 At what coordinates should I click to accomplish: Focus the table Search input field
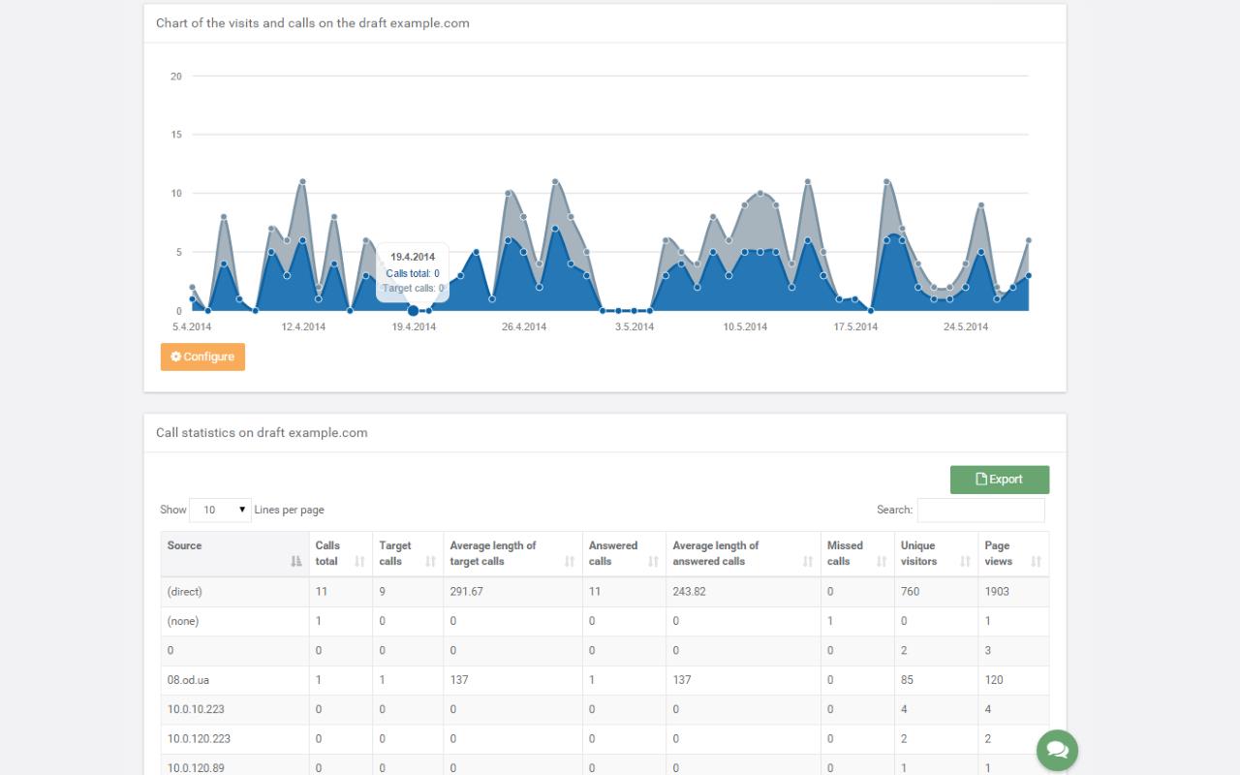(x=980, y=510)
